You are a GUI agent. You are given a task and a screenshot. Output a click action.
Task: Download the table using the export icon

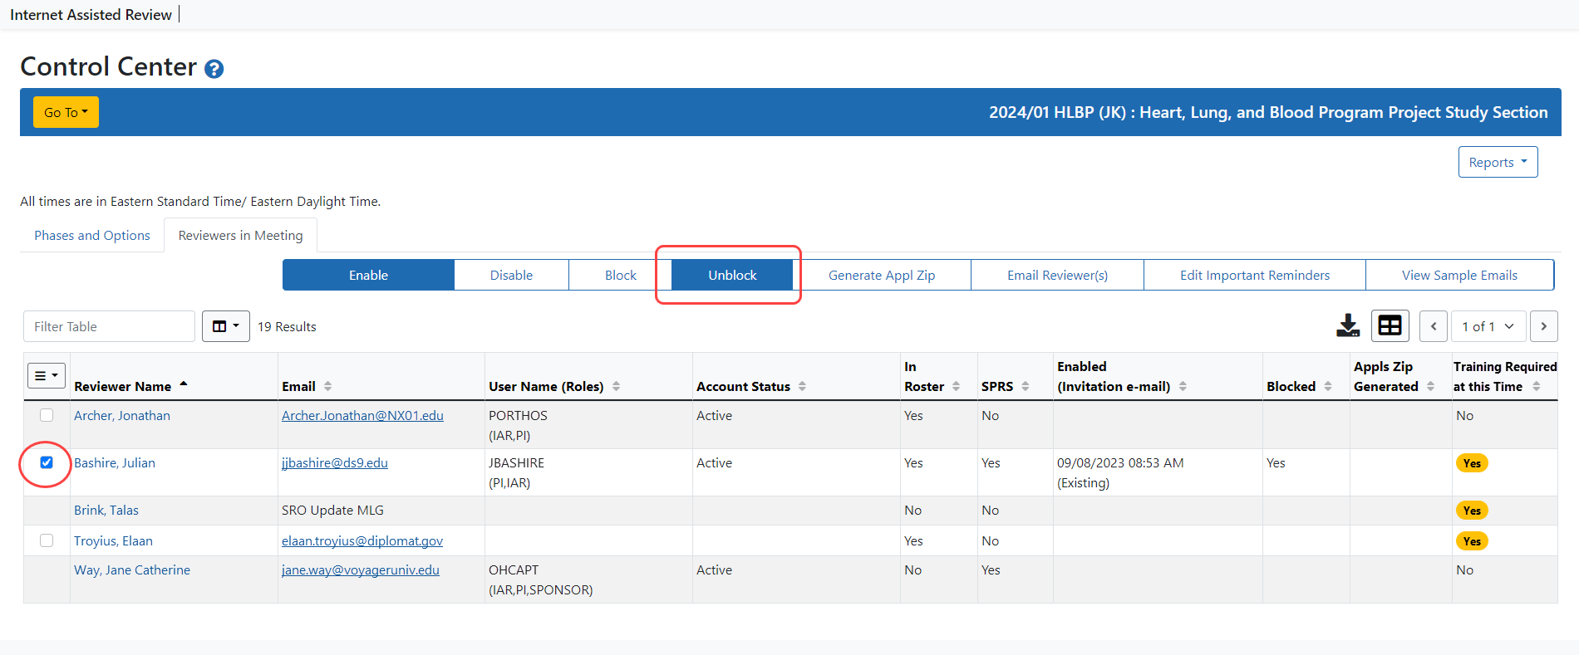1348,326
